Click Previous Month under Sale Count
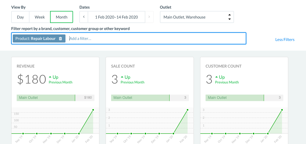 pyautogui.click(x=133, y=82)
